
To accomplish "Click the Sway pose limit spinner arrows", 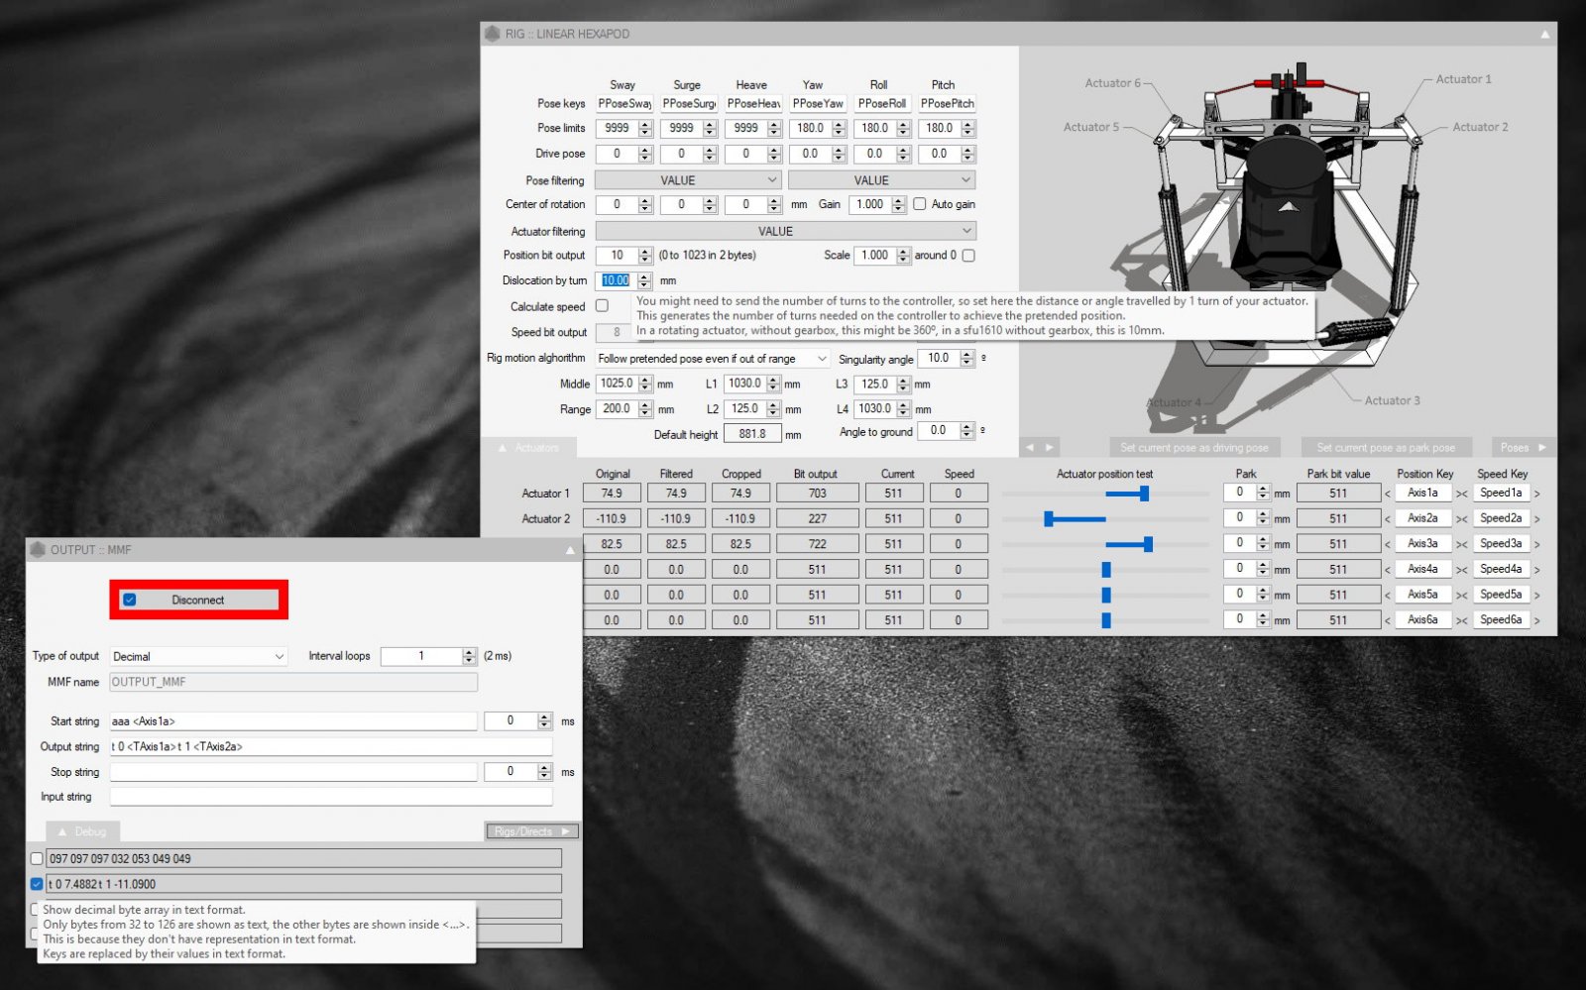I will click(645, 129).
